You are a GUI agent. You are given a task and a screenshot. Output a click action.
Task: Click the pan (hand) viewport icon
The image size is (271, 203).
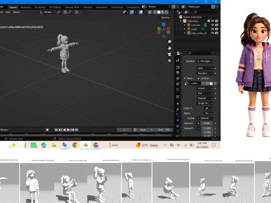coord(169,48)
